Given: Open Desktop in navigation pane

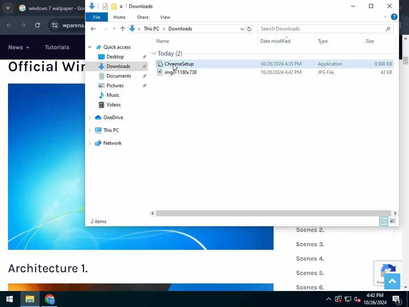Looking at the screenshot, I should (115, 57).
